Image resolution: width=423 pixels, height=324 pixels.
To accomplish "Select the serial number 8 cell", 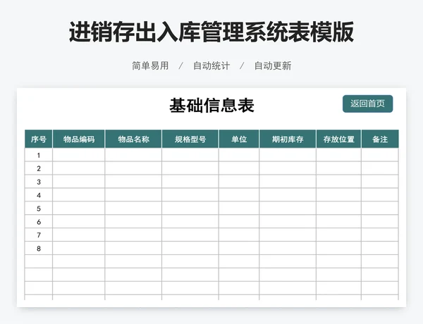I will (39, 249).
